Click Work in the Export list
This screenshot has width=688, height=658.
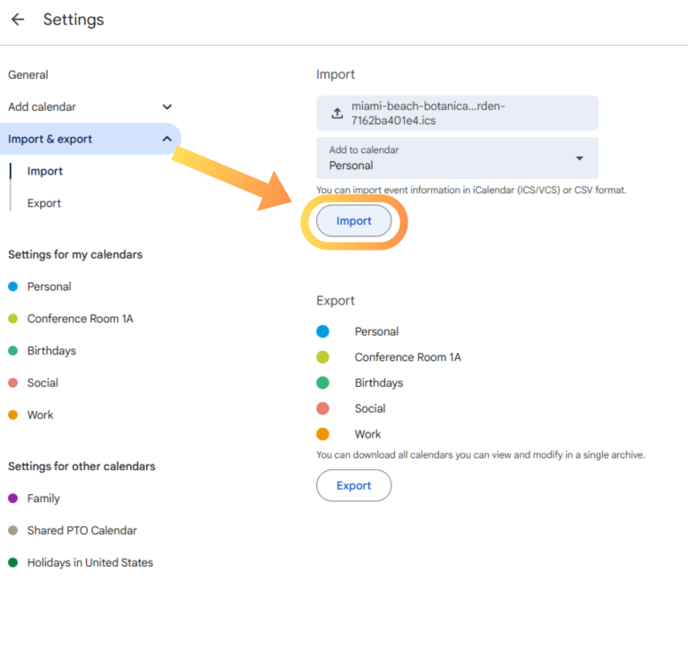[367, 434]
